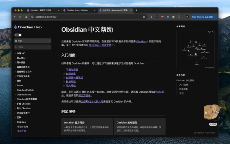Open the Obsidian 发布服务 card
Viewport: 230px width, 144px height.
(x=140, y=126)
